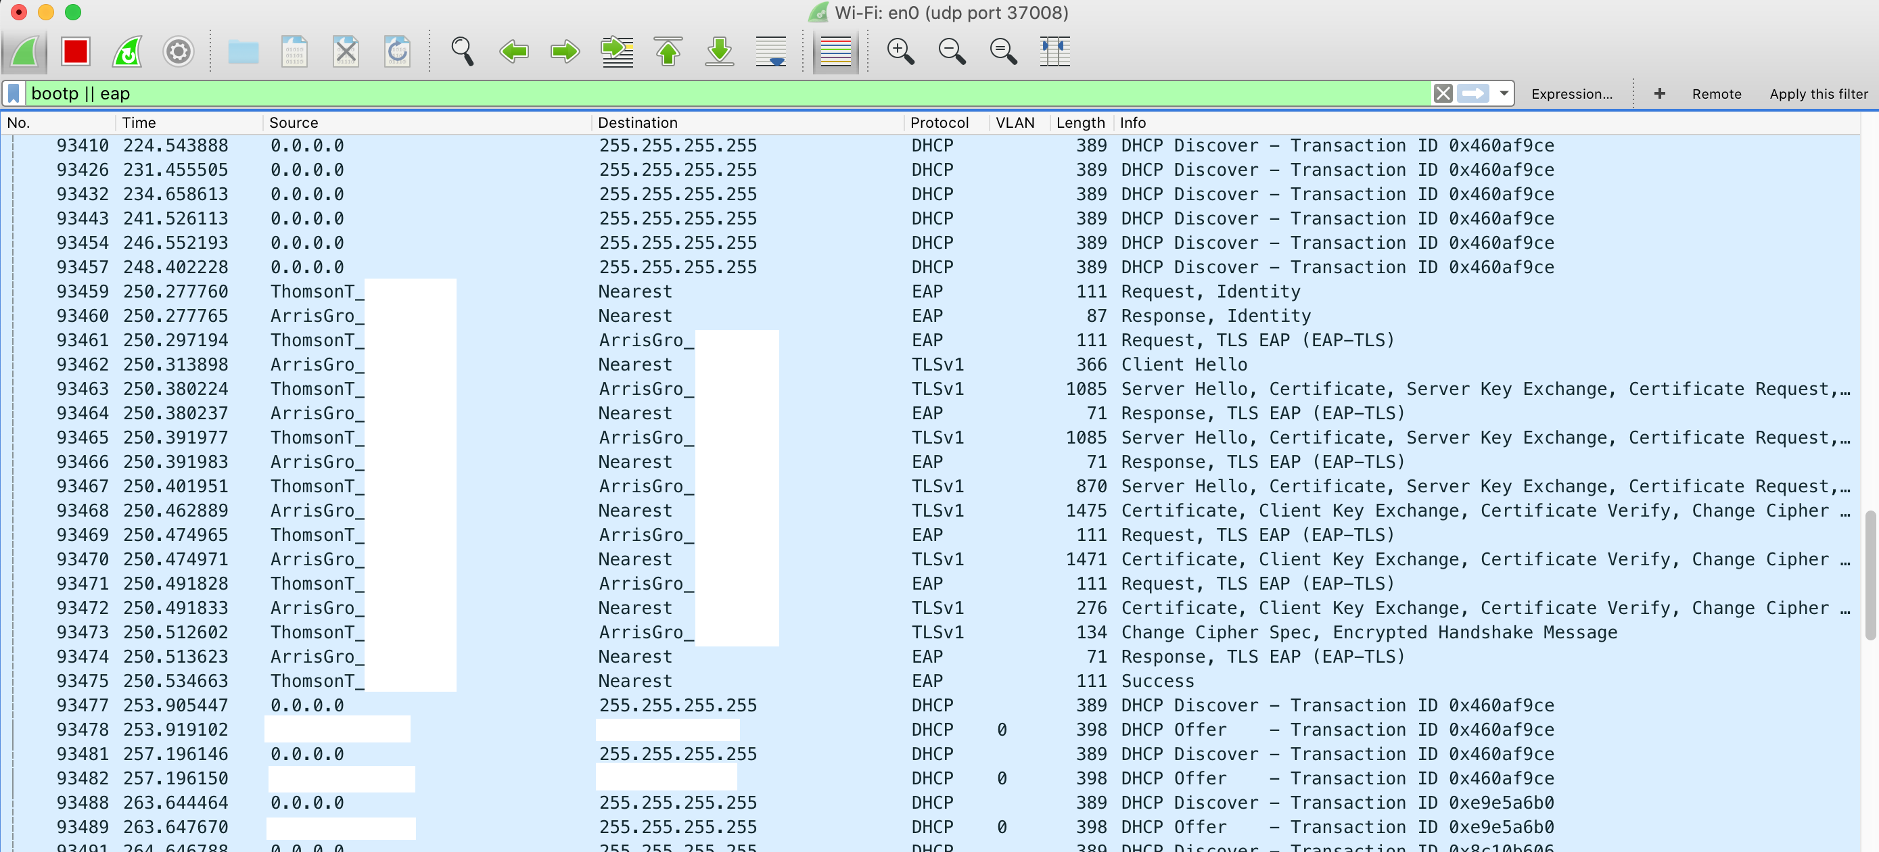Open the filter history dropdown arrow

[x=1504, y=93]
